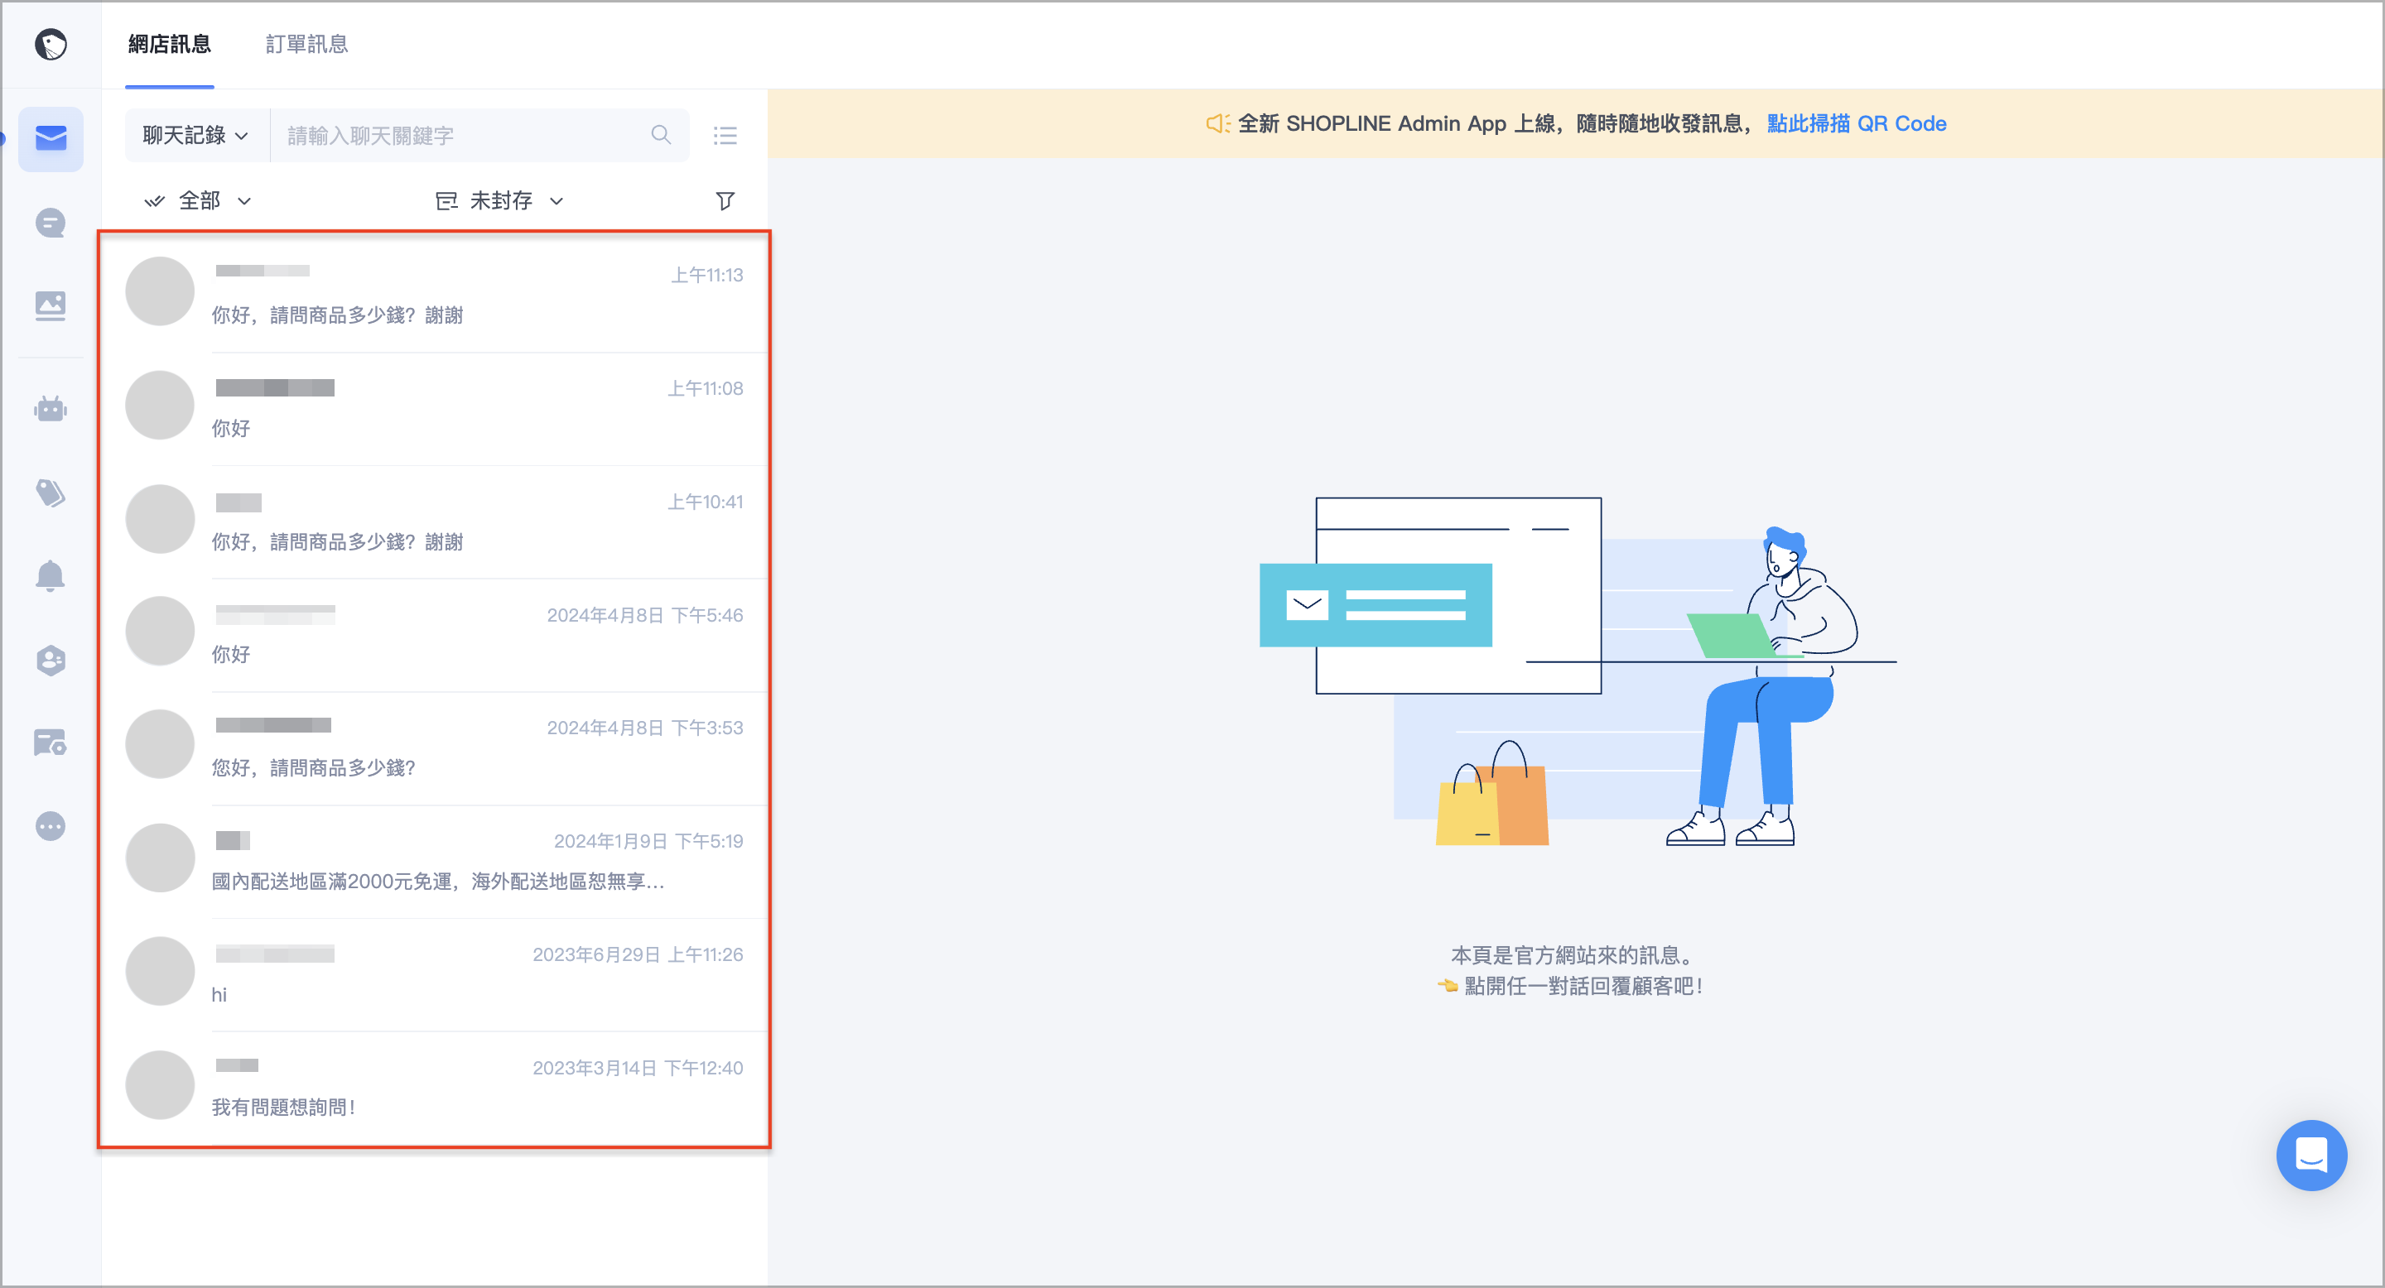Open the chatbot robot sidebar icon
Viewport: 2385px width, 1288px height.
[x=50, y=408]
